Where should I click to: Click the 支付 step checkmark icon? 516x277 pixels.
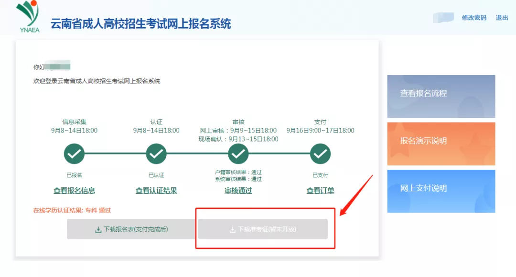[320, 154]
